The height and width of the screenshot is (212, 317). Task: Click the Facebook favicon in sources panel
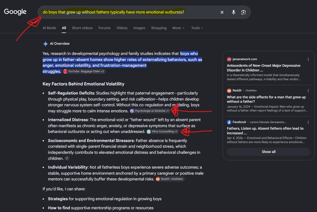tap(229, 122)
